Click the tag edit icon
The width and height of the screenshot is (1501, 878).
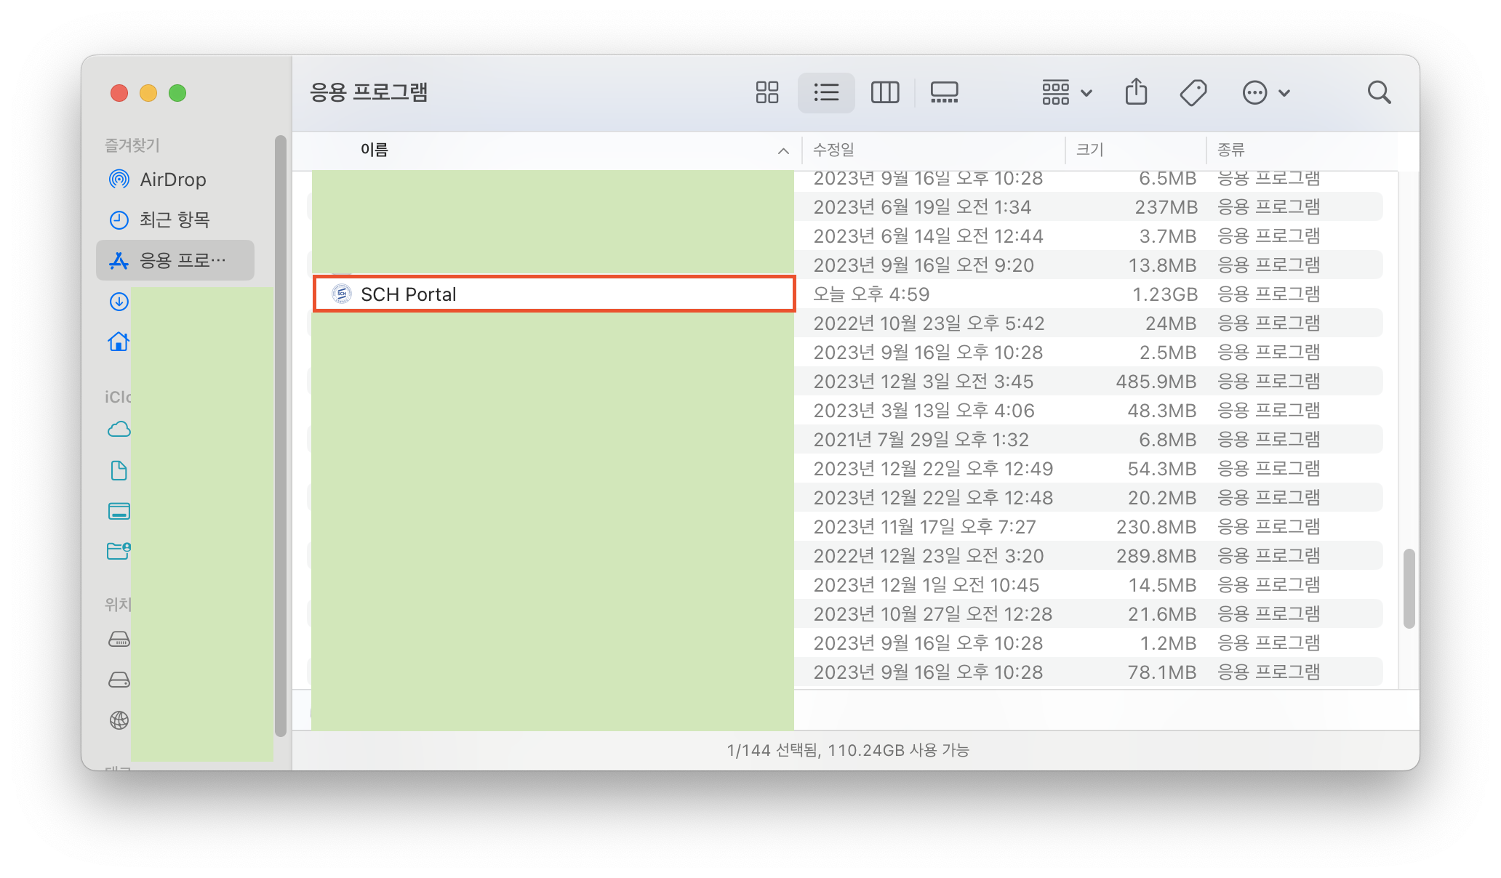[x=1193, y=92]
